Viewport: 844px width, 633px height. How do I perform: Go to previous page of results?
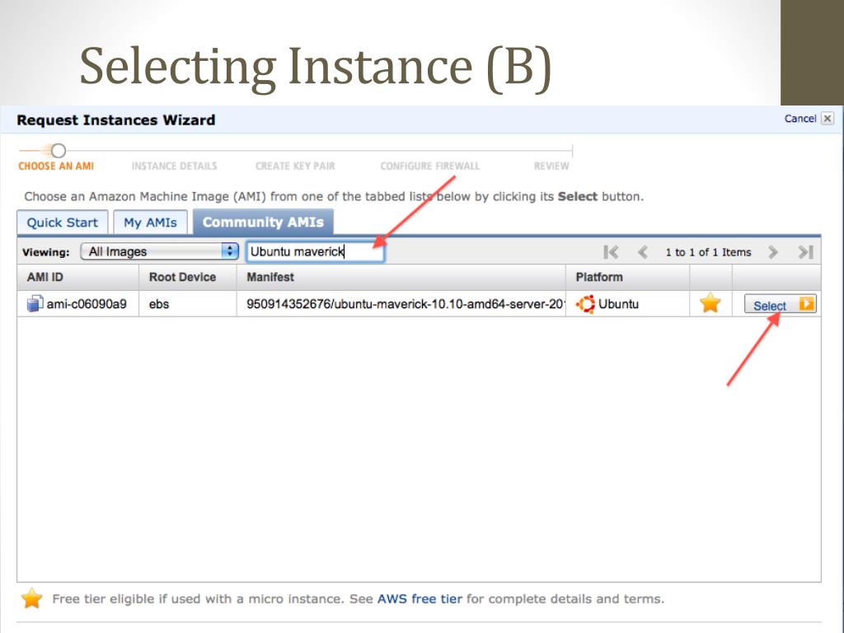(642, 252)
